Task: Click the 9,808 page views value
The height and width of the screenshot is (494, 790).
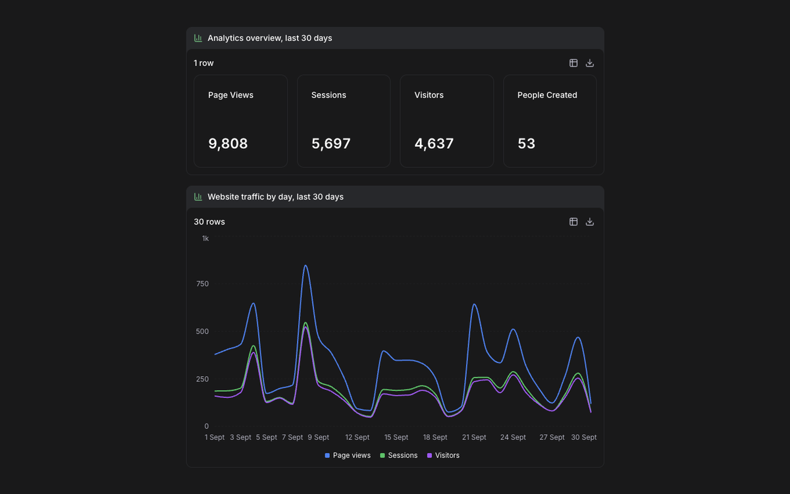Action: (228, 144)
